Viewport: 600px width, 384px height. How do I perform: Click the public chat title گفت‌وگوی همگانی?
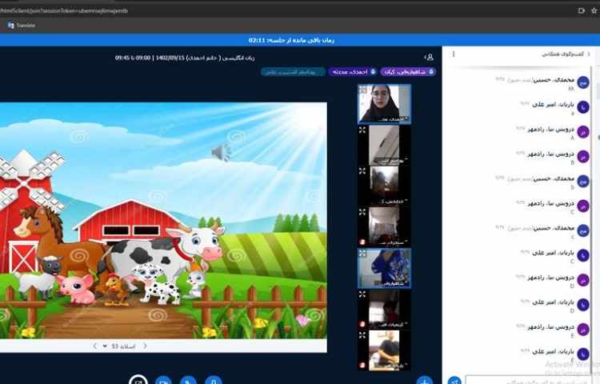coord(563,54)
